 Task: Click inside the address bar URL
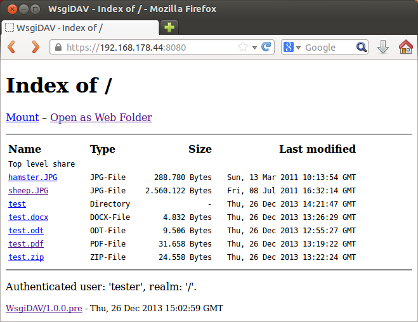click(146, 48)
